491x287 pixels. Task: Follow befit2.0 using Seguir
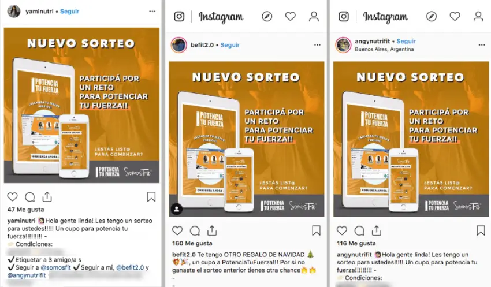(230, 45)
